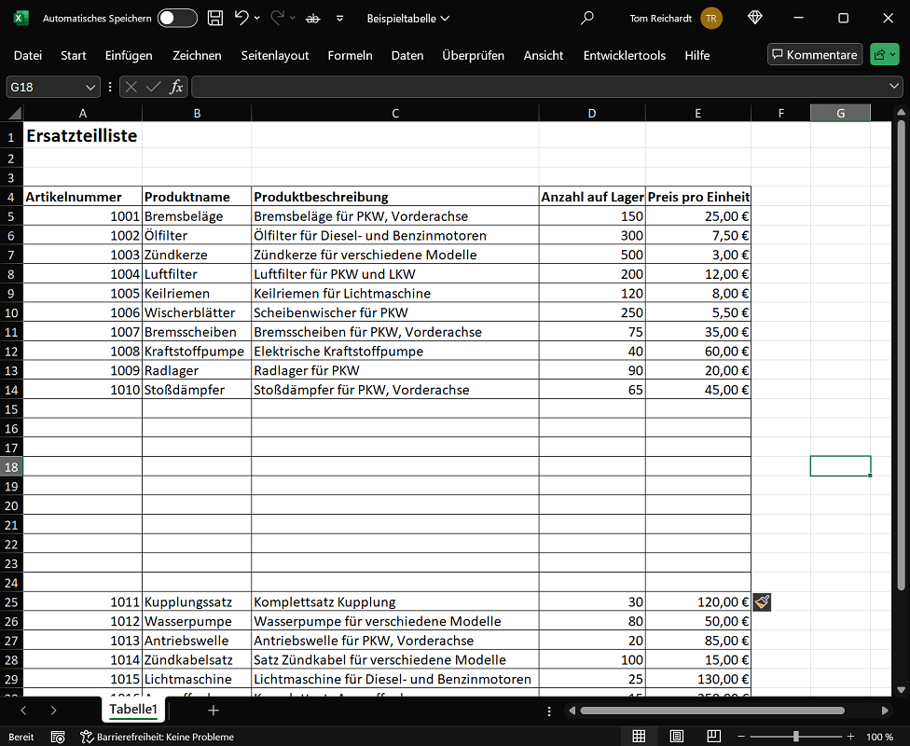Click the zoom out minus button
The height and width of the screenshot is (746, 910).
coord(741,736)
